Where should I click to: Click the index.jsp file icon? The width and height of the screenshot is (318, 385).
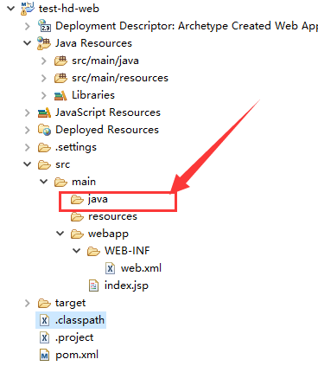pos(93,286)
